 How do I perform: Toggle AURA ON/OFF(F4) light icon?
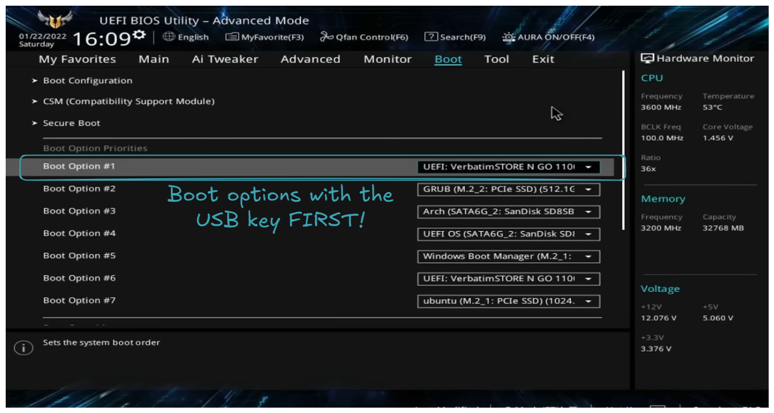tap(508, 37)
